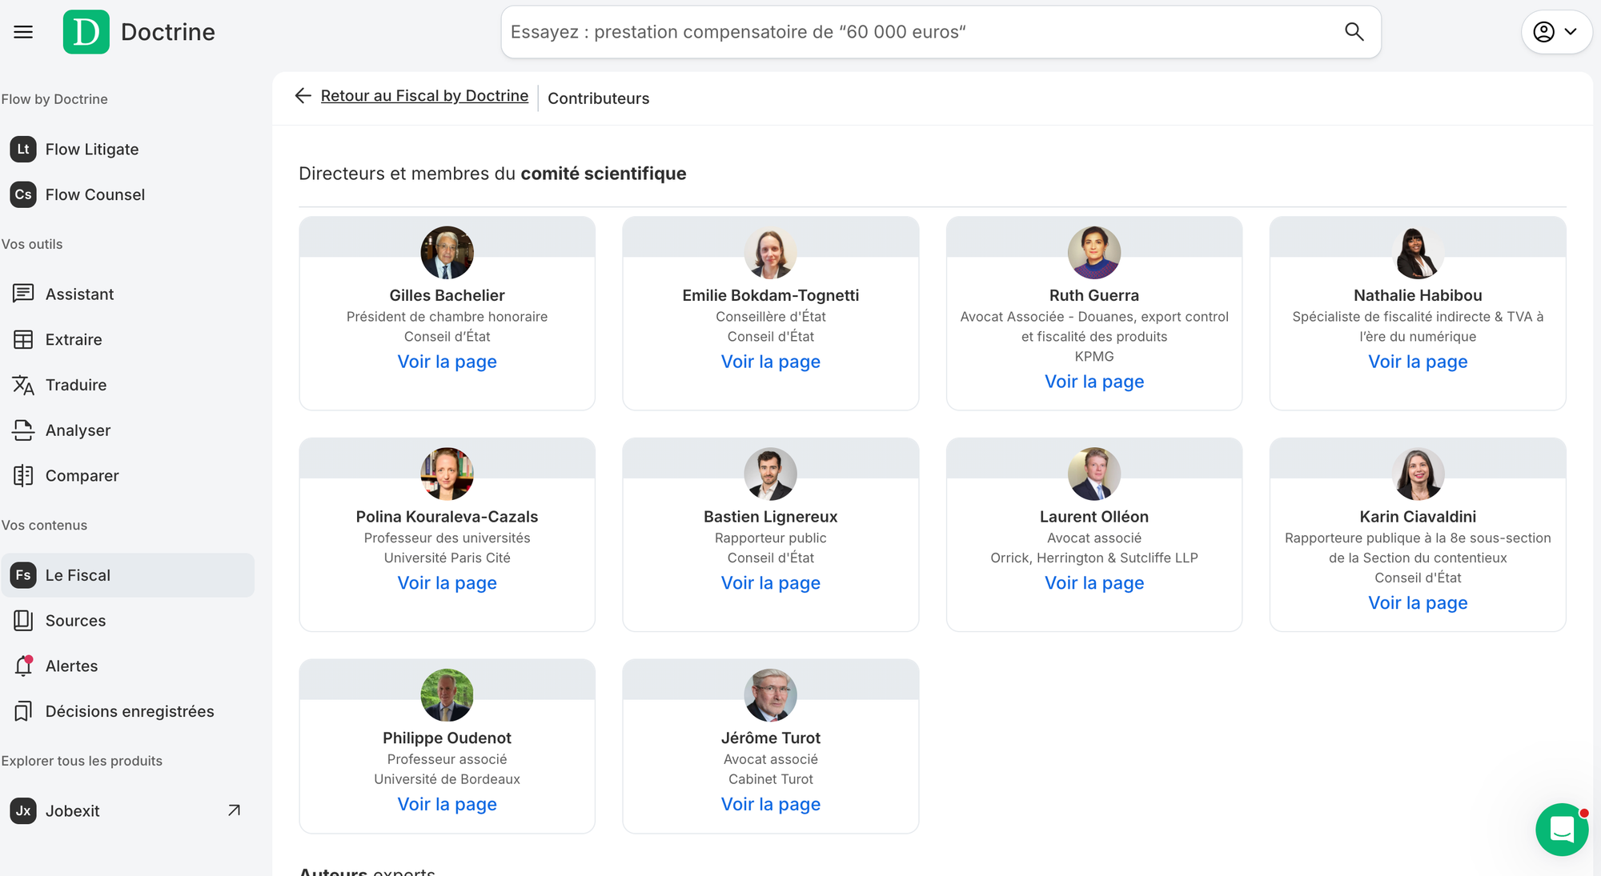1601x876 pixels.
Task: Focus the search input field
Action: tap(921, 32)
